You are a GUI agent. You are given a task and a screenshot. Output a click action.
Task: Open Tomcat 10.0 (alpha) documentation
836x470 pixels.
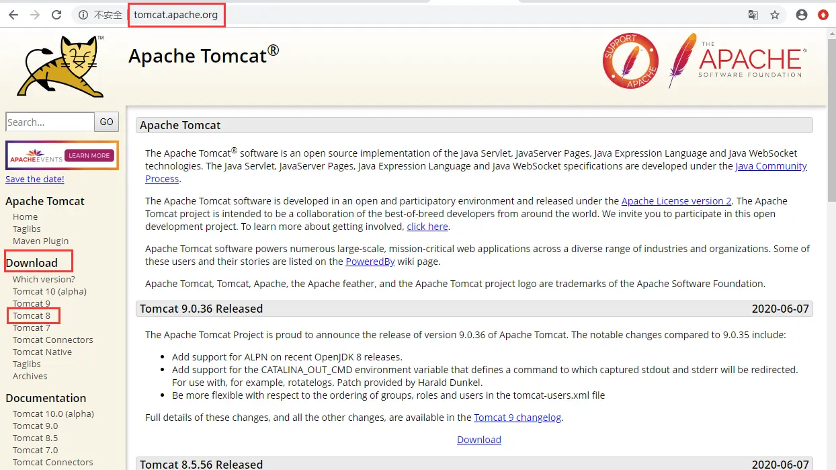53,414
